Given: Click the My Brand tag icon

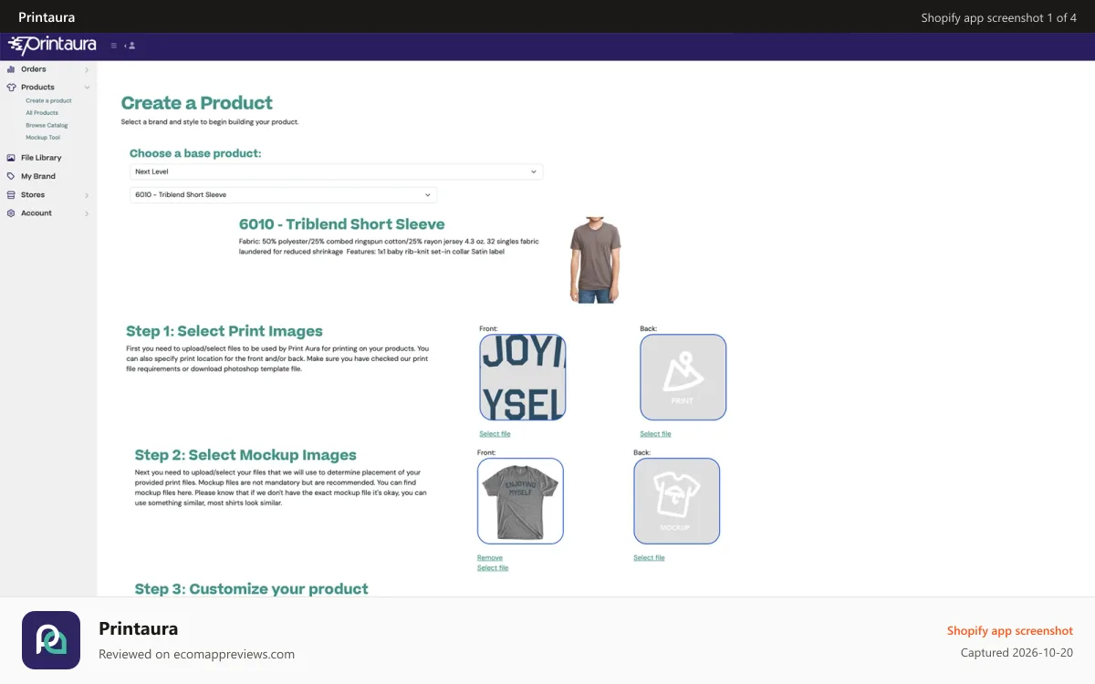Looking at the screenshot, I should [11, 176].
